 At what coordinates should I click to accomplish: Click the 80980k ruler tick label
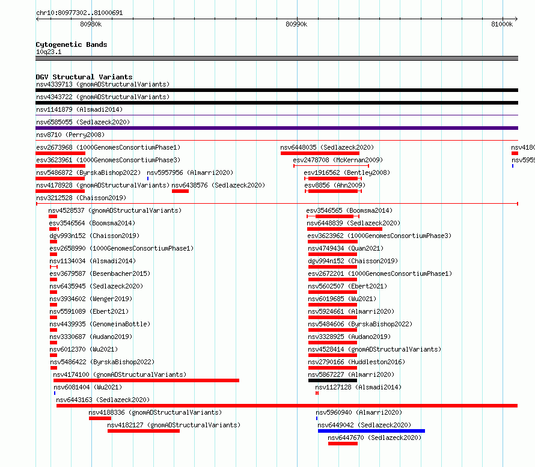tap(91, 24)
